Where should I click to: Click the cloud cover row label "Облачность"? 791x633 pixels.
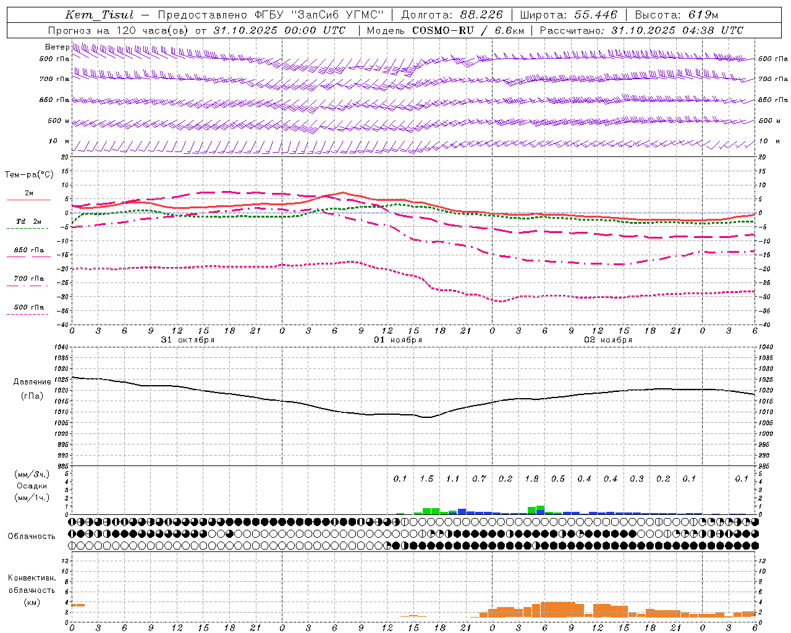pos(32,537)
